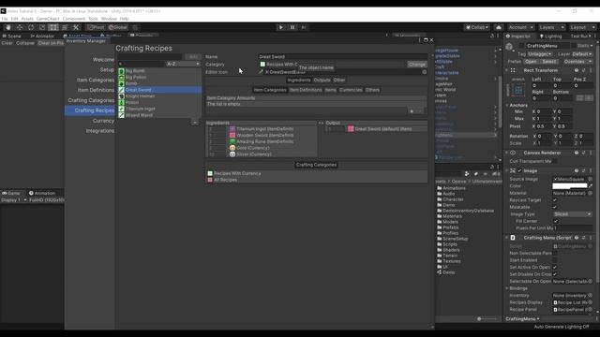
Task: Toggle the Raycast Target checkbox
Action: 554,200
